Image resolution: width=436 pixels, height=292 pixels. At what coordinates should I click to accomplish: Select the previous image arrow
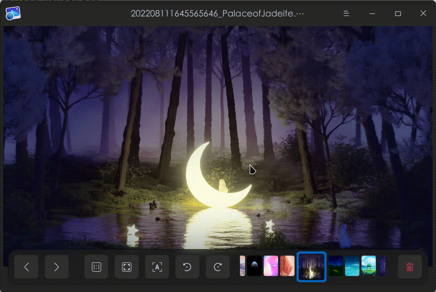26,267
